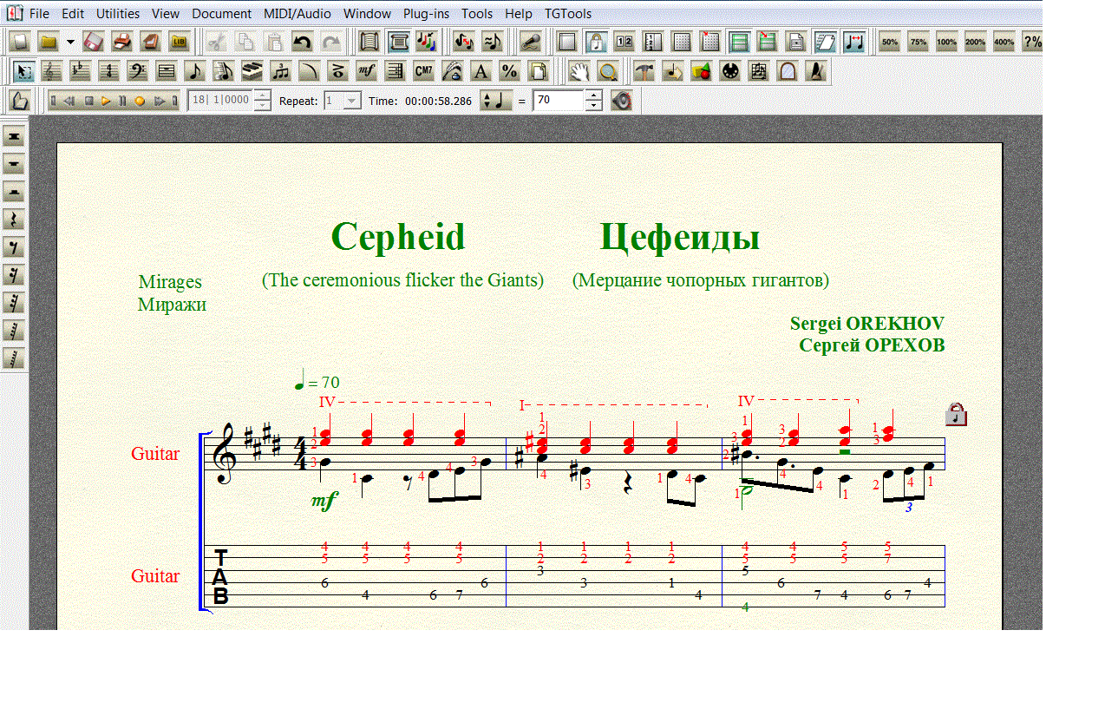Choose the eighth rest in the rests palette

coord(14,247)
